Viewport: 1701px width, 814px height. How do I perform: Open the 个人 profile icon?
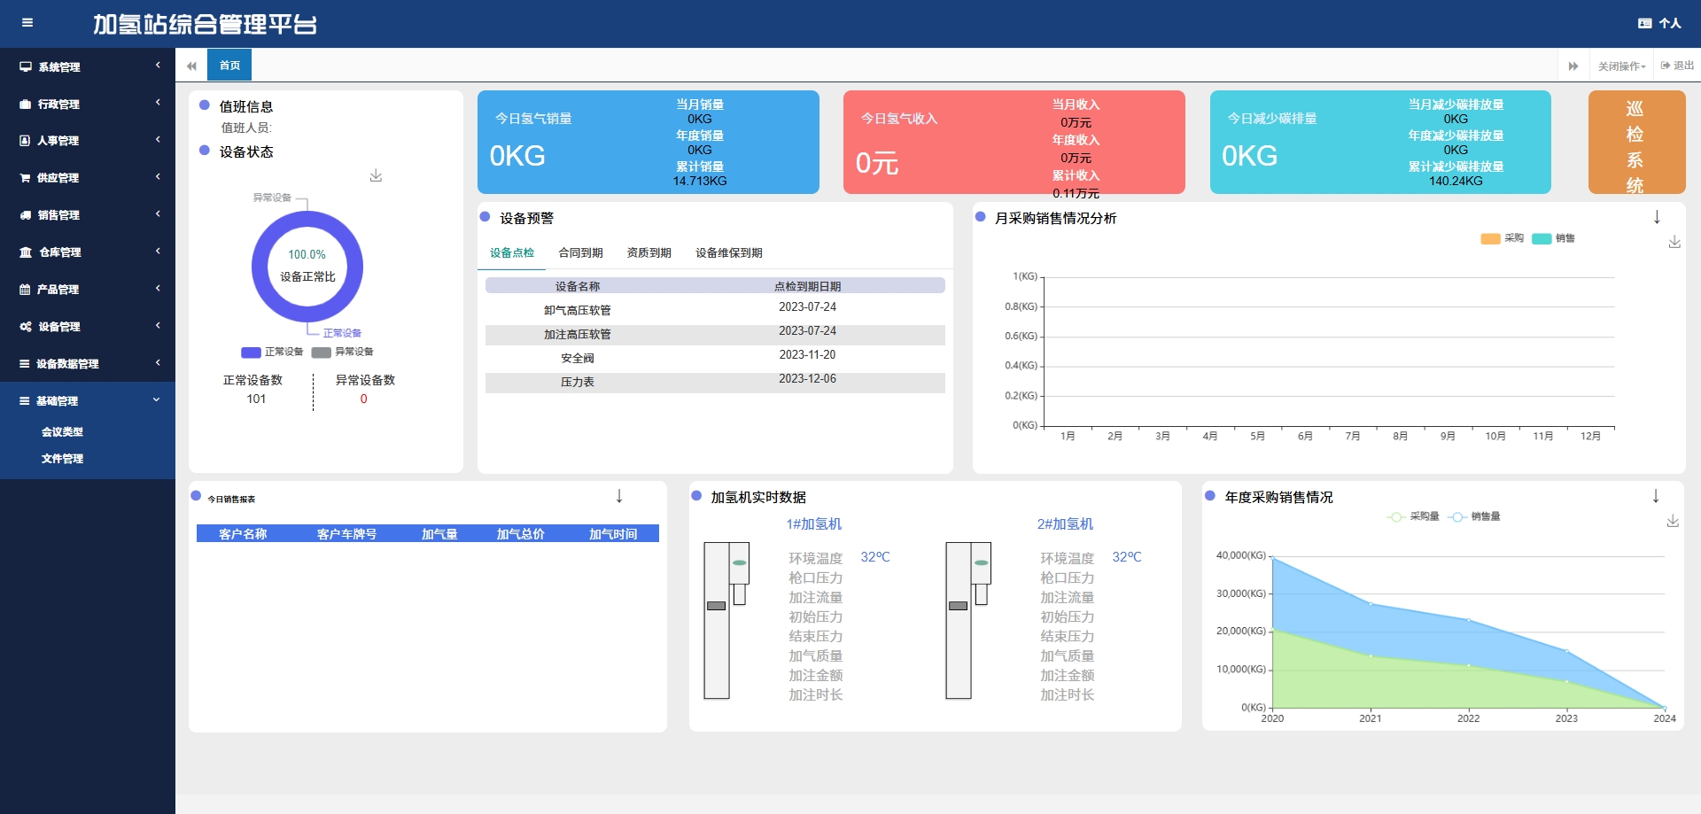(1645, 24)
